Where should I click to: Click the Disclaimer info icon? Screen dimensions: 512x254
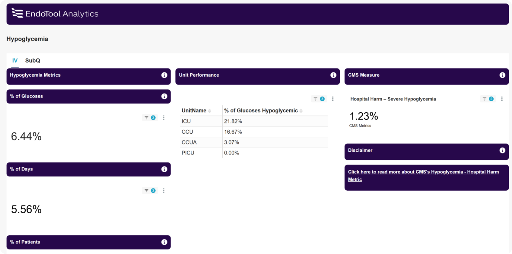(x=502, y=150)
